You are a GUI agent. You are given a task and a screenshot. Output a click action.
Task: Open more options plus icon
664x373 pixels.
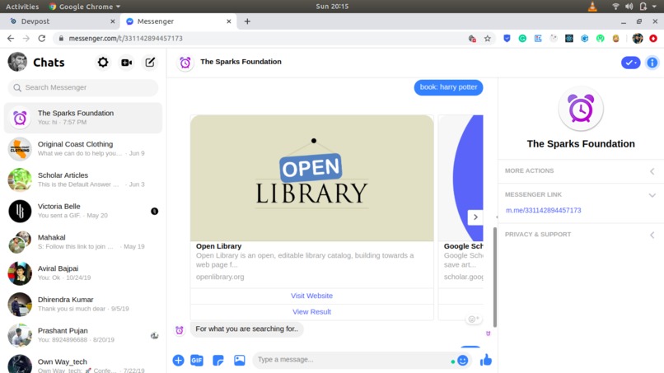[178, 361]
